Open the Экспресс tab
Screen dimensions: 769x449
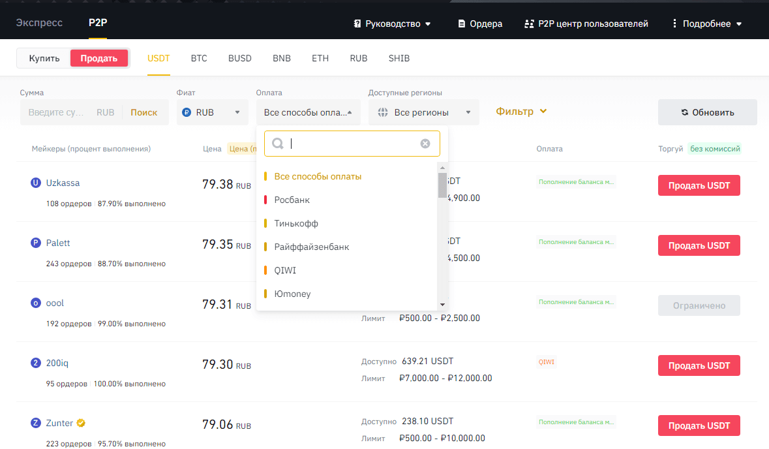click(39, 23)
